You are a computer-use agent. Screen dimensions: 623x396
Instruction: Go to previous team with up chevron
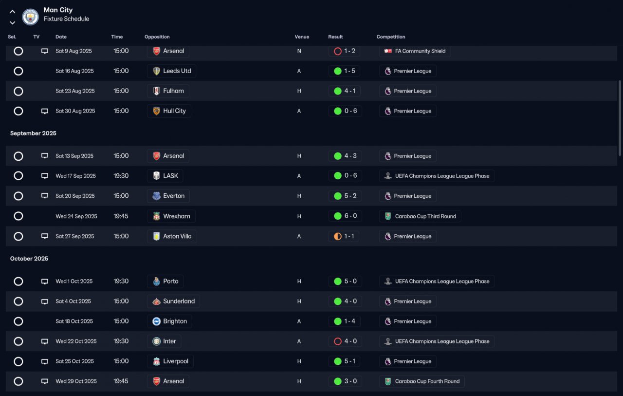coord(13,12)
